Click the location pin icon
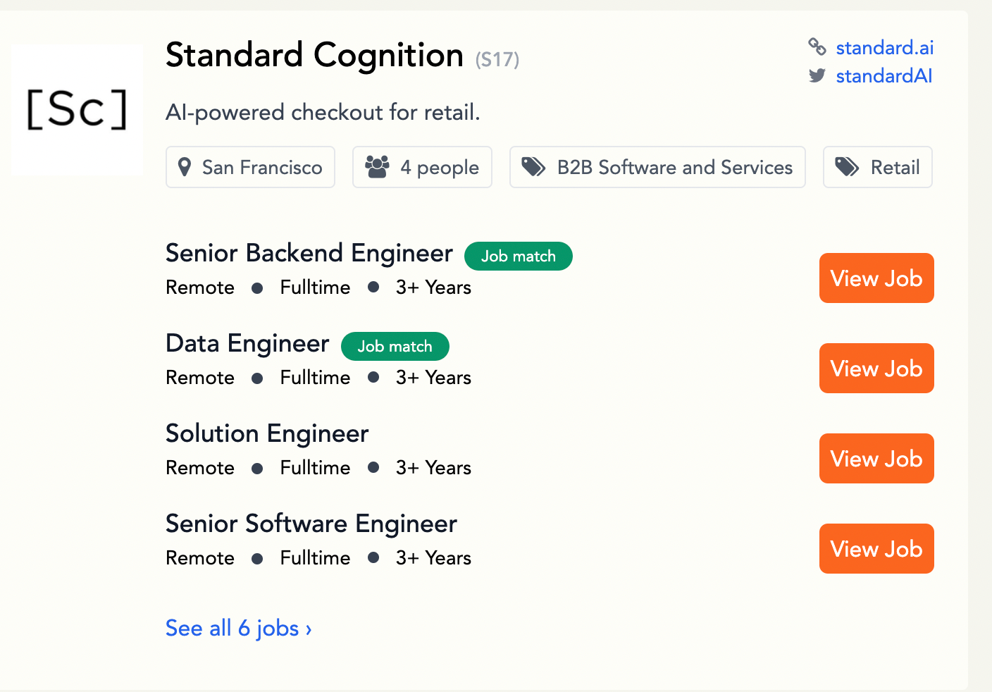992x692 pixels. tap(185, 167)
